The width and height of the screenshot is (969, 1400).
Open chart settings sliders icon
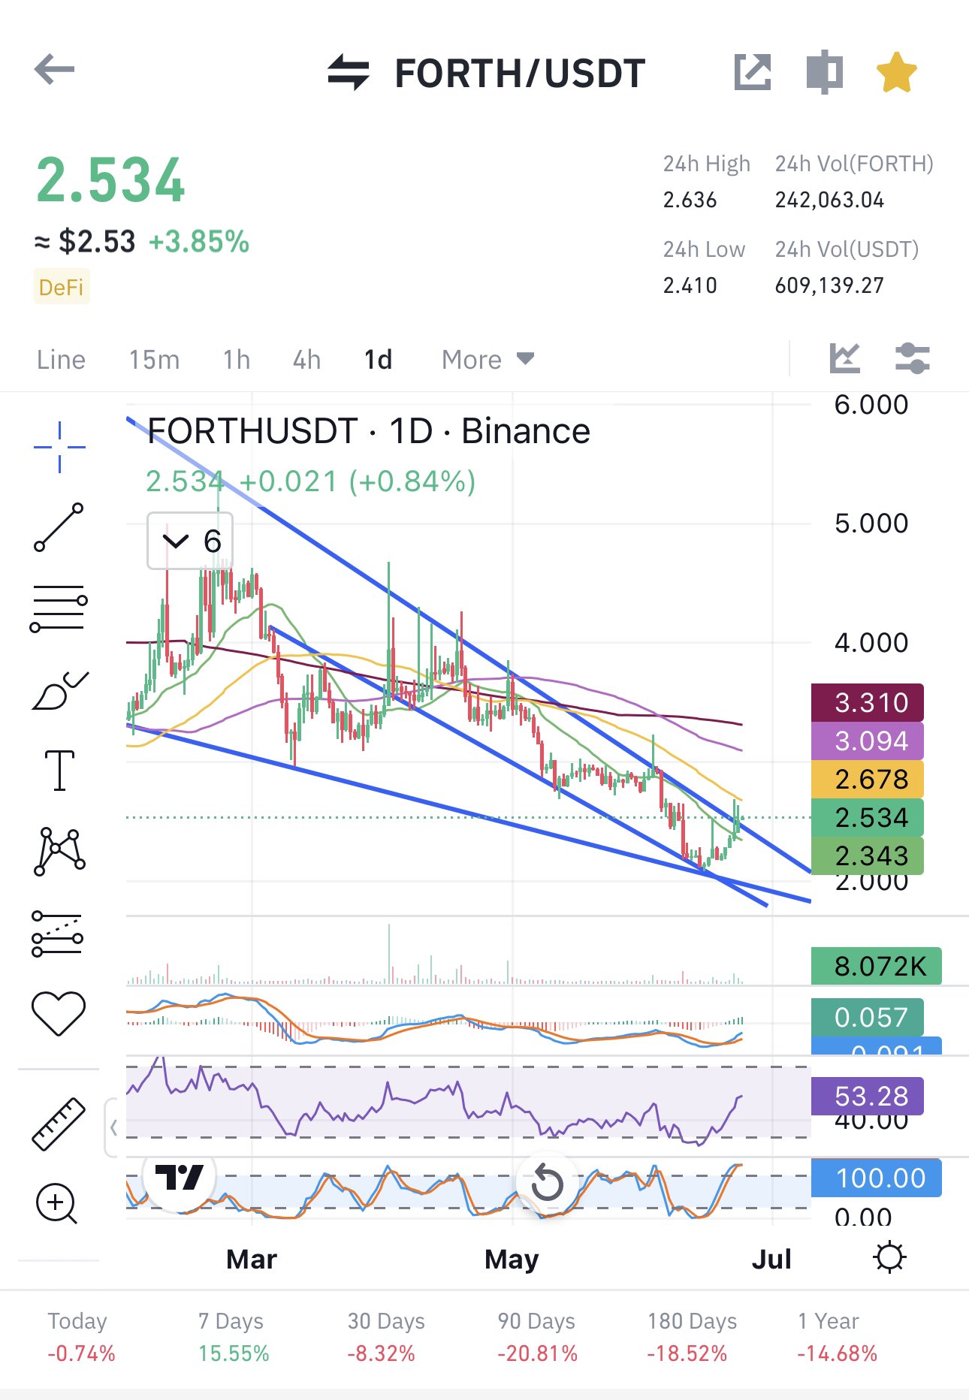(913, 358)
